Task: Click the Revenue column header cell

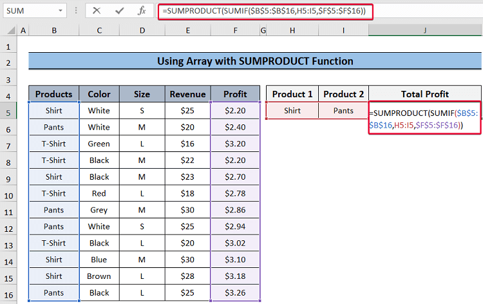Action: pyautogui.click(x=187, y=94)
